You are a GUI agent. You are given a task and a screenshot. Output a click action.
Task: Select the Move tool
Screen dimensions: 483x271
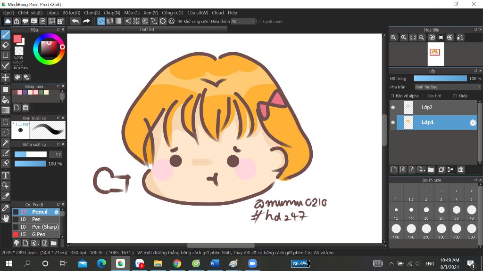click(x=6, y=77)
